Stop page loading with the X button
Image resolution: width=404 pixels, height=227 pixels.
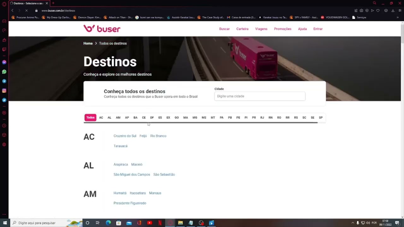(x=27, y=10)
